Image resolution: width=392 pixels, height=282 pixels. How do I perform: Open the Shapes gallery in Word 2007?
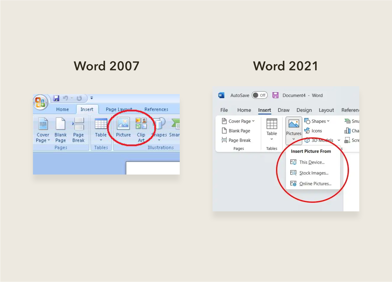point(159,130)
